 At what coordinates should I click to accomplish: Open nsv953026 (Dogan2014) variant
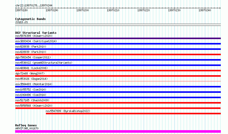click(32, 79)
